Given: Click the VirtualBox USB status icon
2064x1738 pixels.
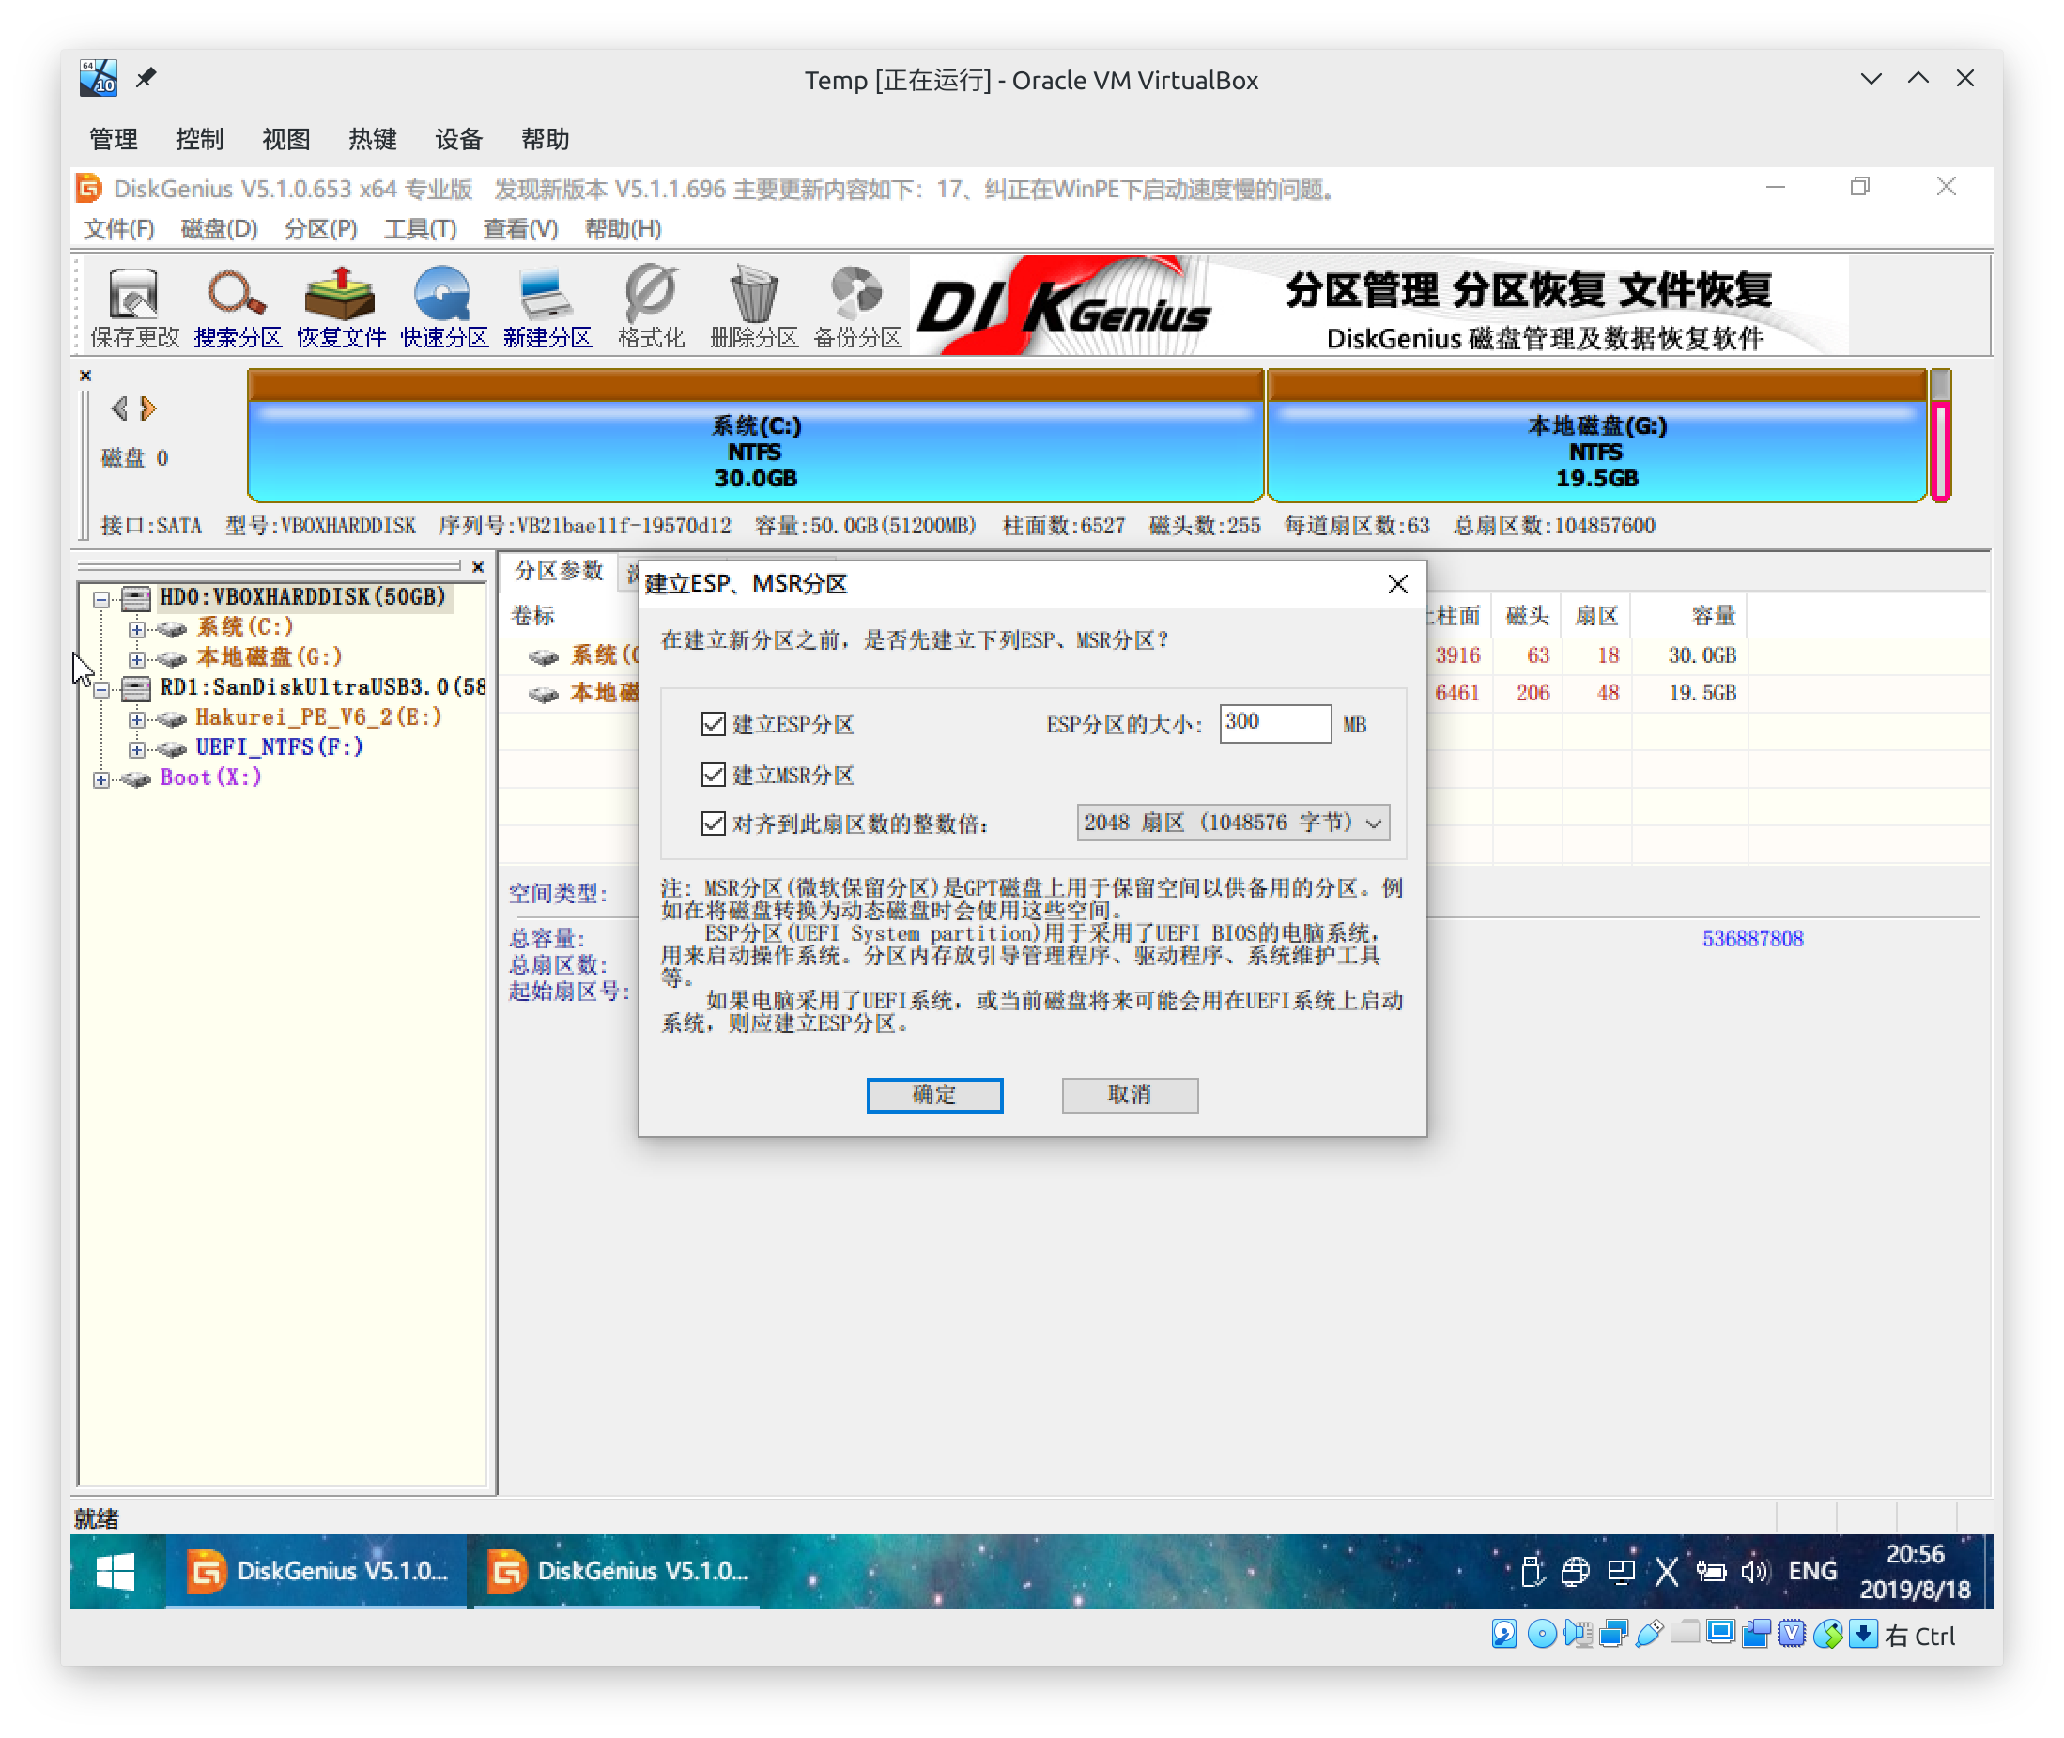Looking at the screenshot, I should 1649,1635.
